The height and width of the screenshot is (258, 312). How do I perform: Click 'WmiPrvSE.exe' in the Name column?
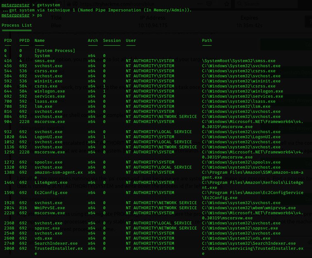coord(50,208)
